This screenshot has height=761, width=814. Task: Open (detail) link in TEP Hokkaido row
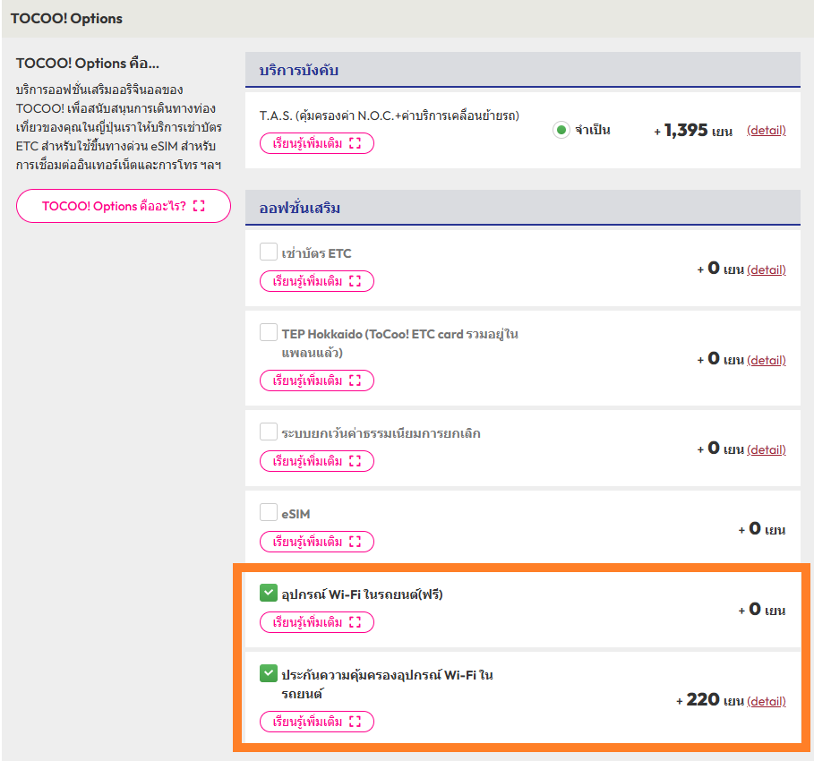[767, 360]
